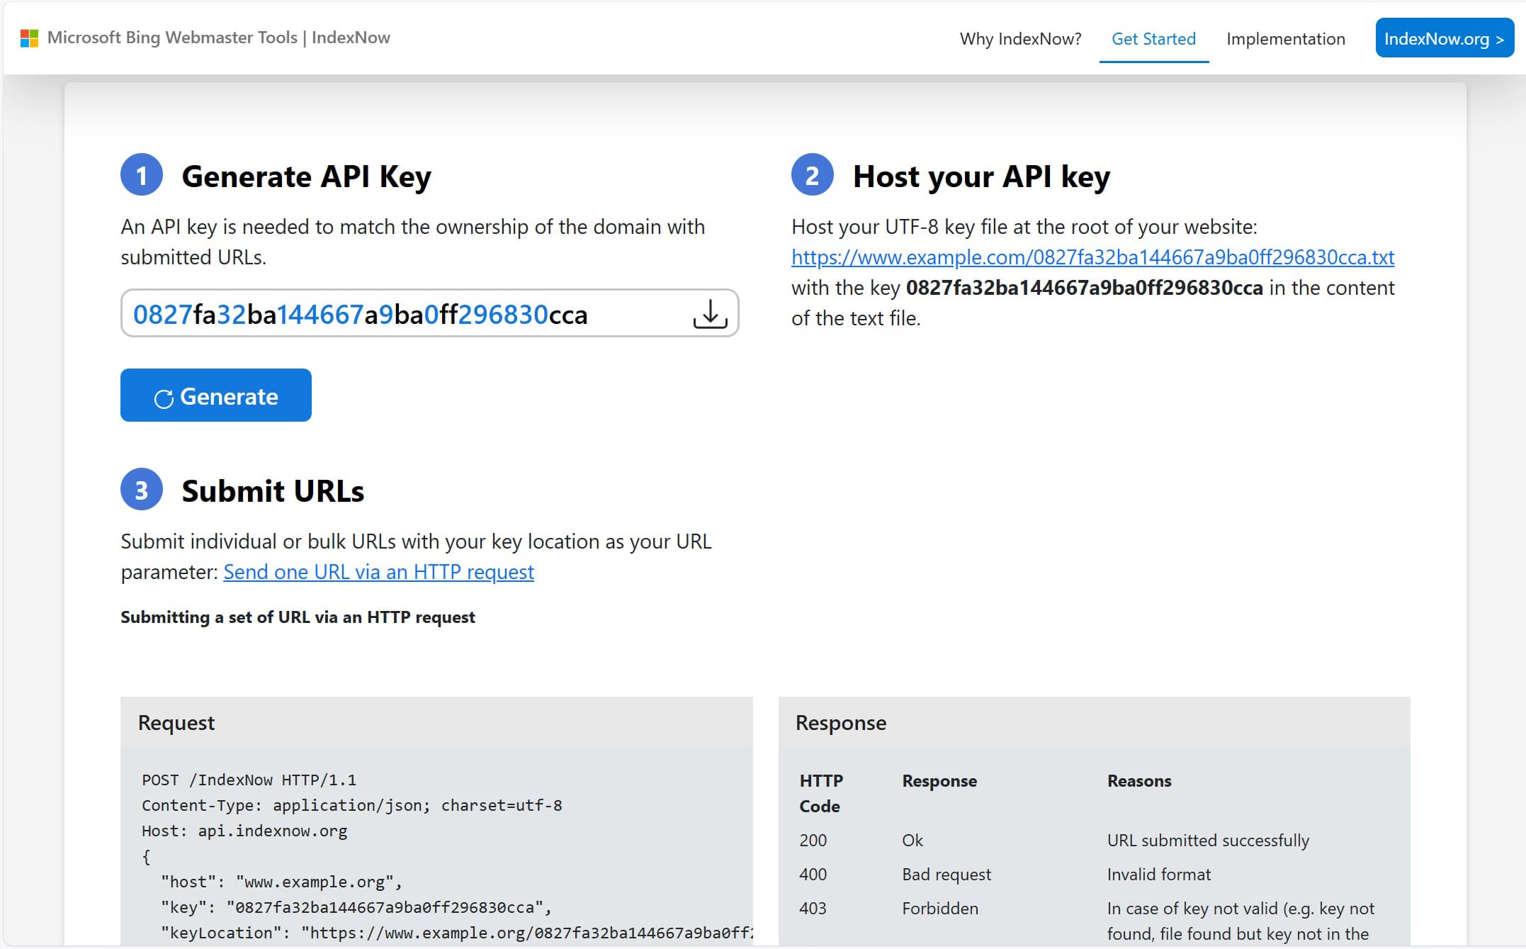Click the 403 status code cell
Image resolution: width=1526 pixels, height=949 pixels.
click(x=813, y=909)
